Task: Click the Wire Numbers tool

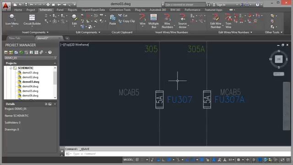Action: click(x=167, y=21)
